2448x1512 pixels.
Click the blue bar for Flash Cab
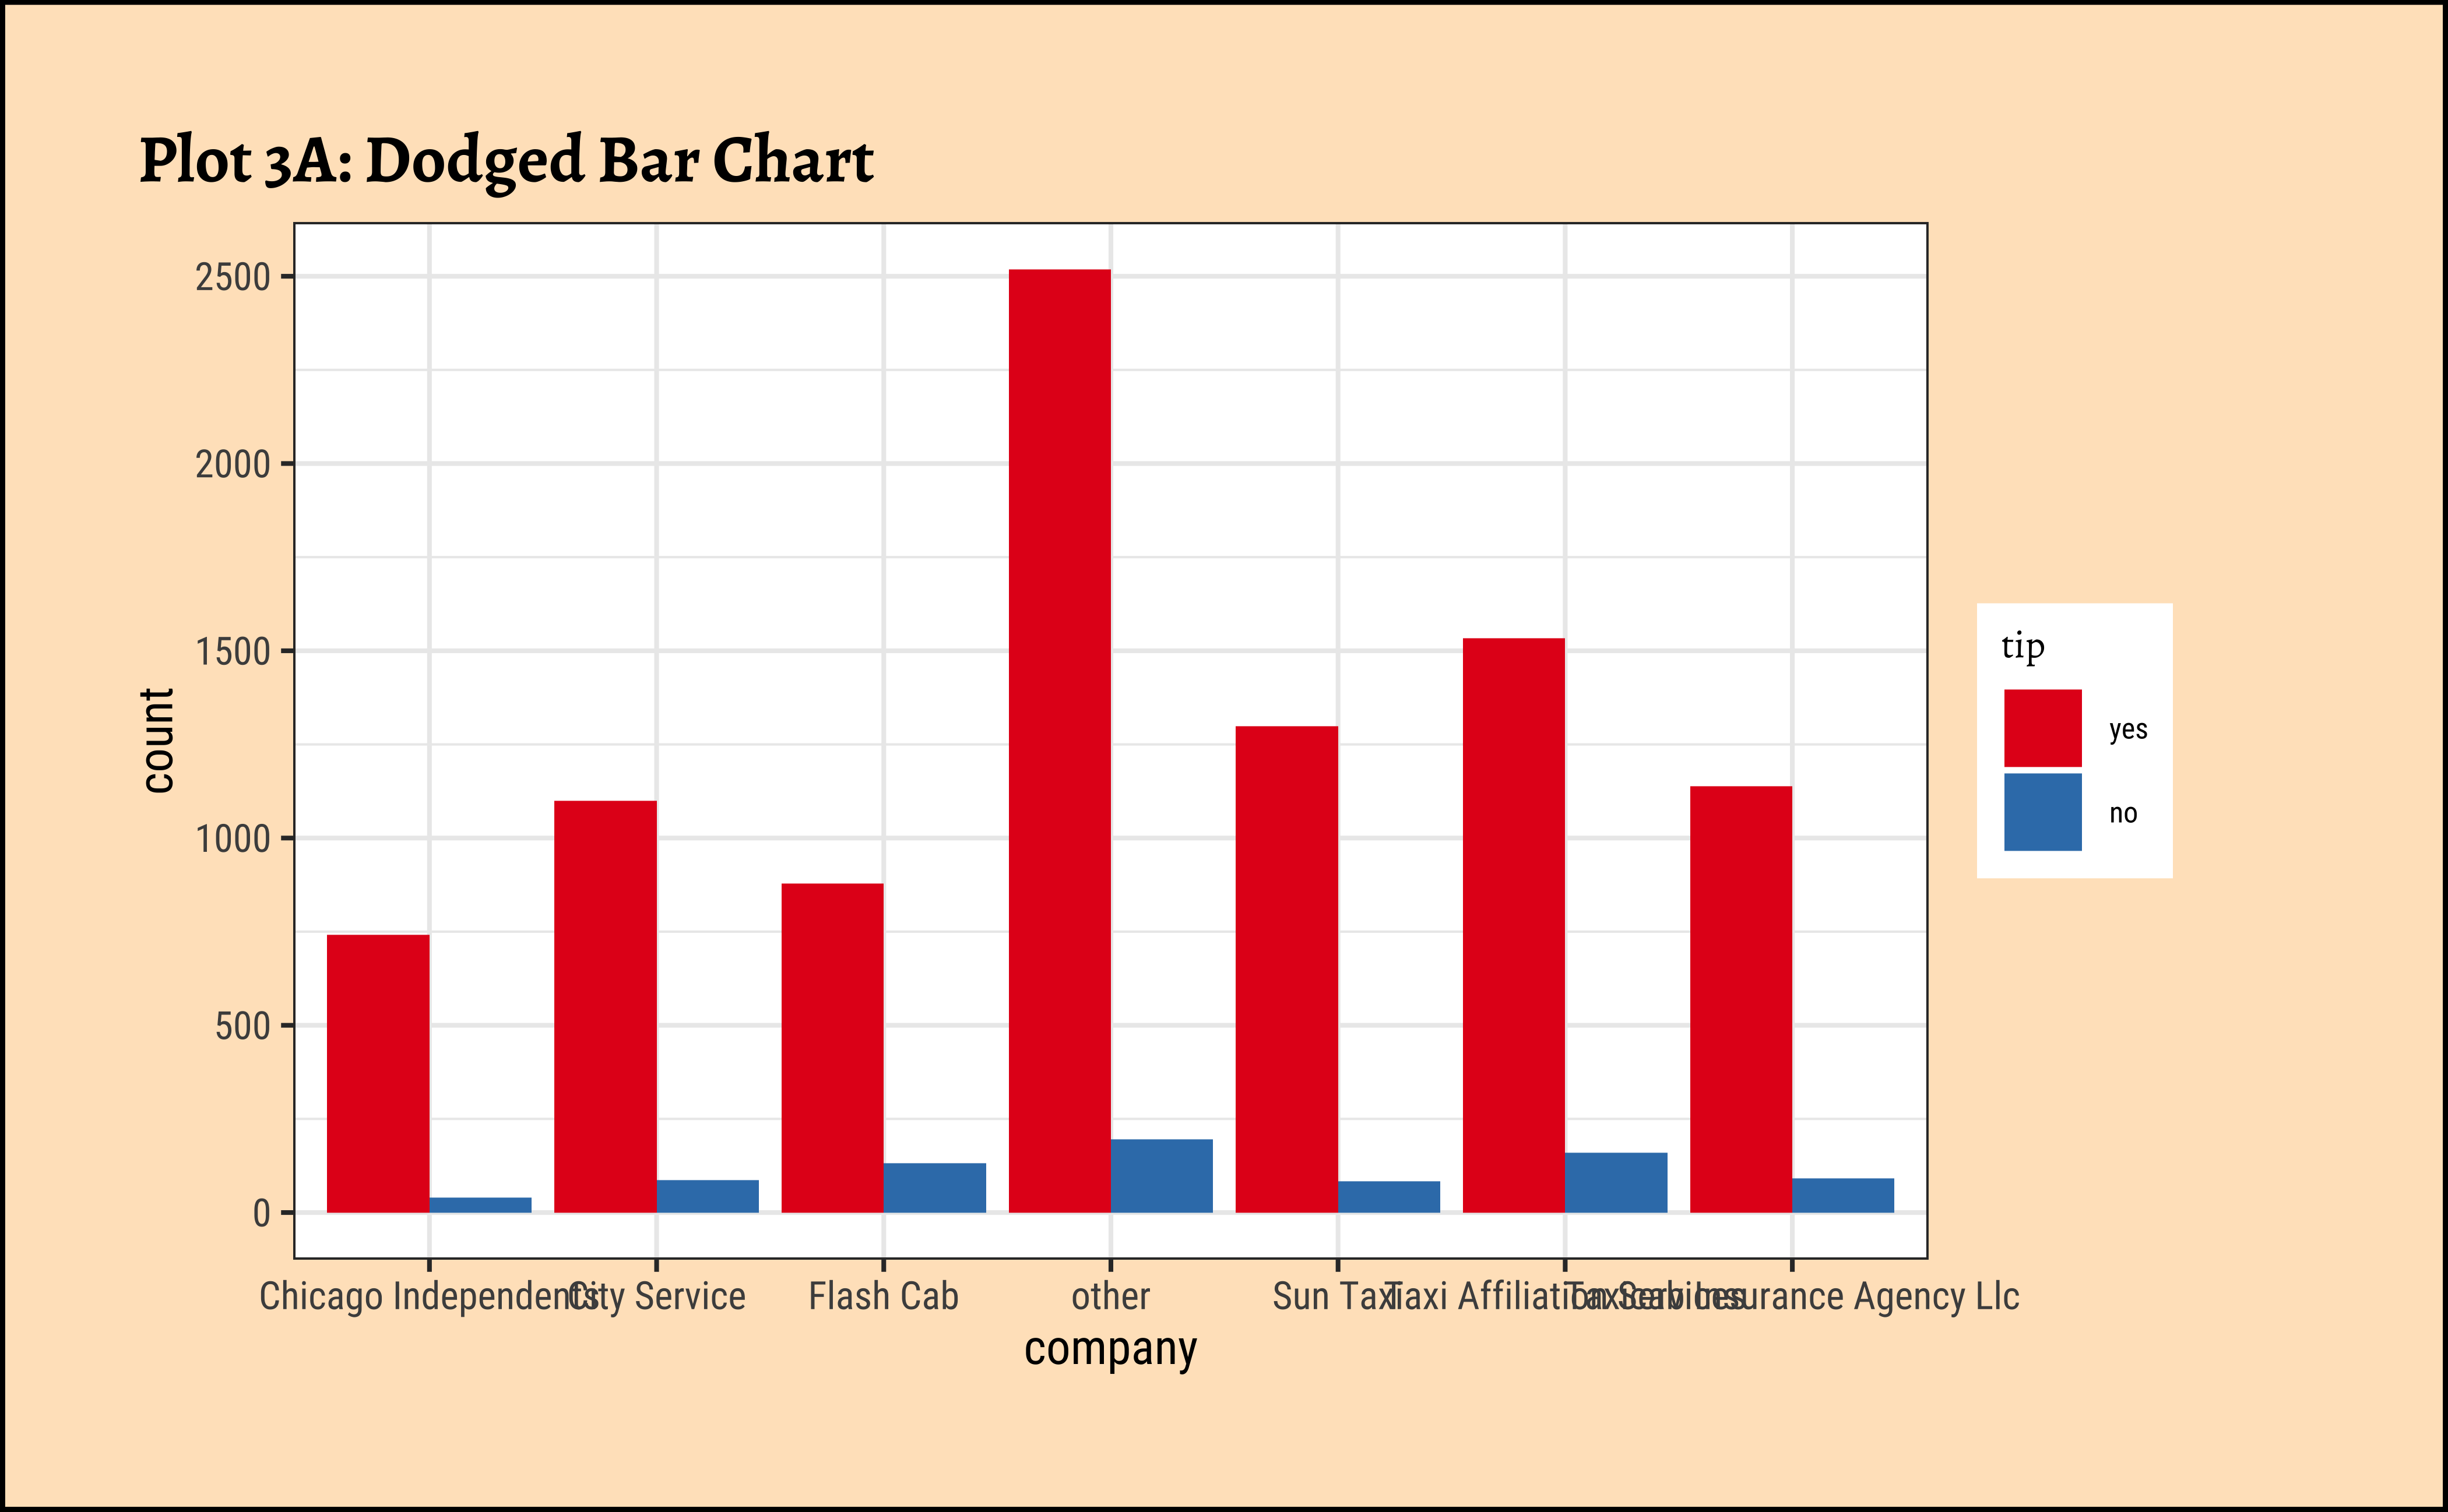point(934,1188)
